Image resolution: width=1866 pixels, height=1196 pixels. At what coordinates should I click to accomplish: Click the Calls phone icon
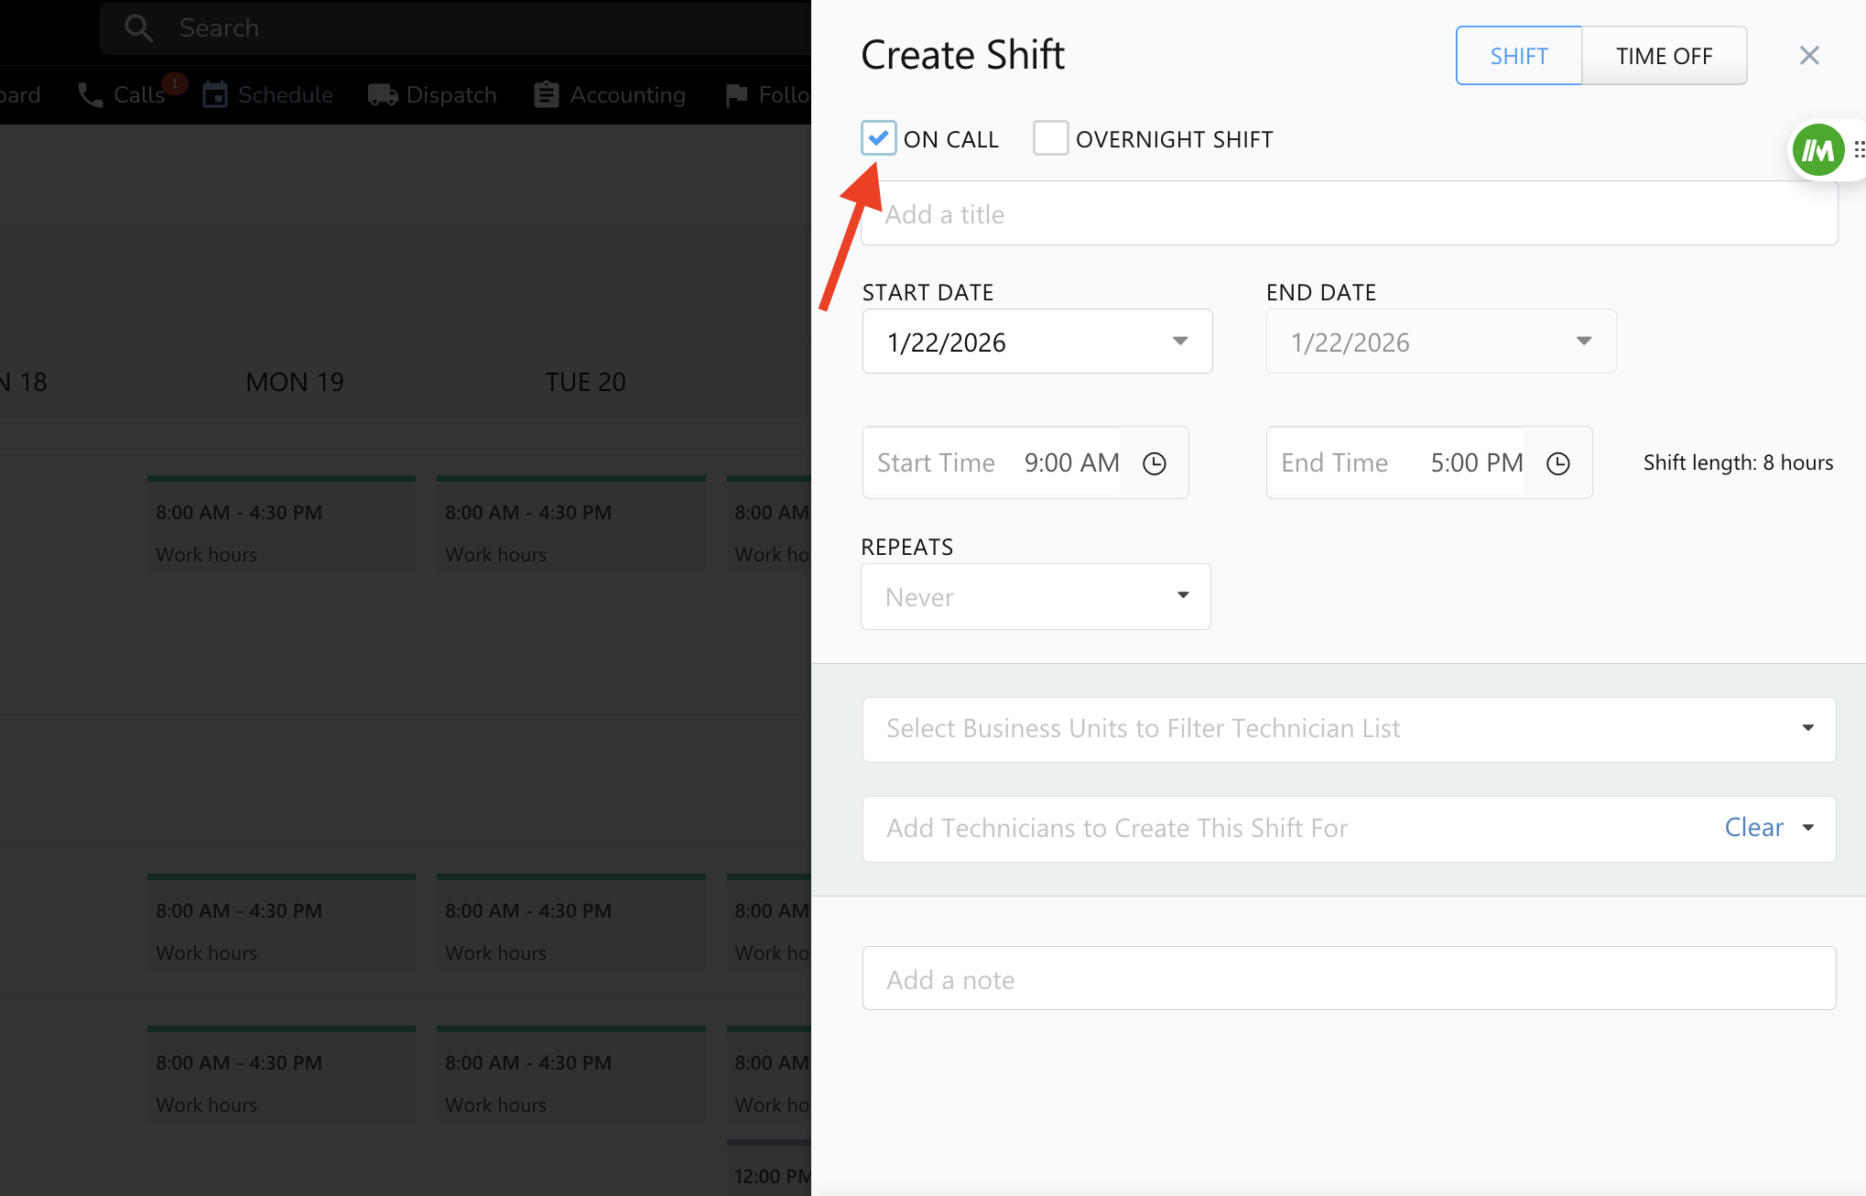[x=90, y=95]
